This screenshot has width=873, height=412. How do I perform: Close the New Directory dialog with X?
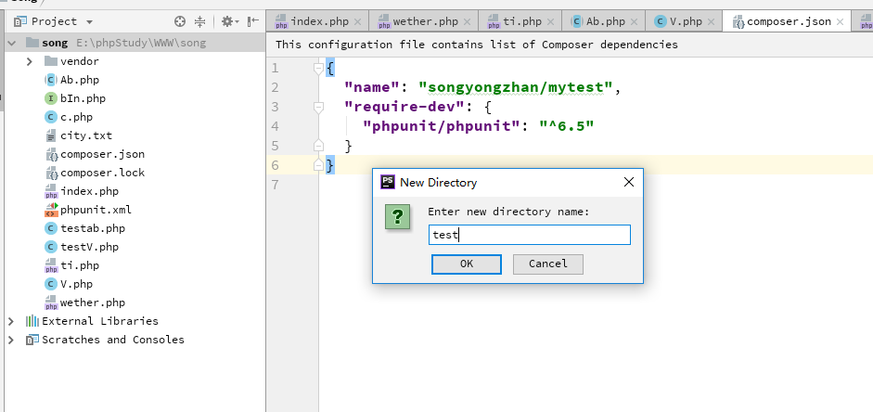[629, 183]
